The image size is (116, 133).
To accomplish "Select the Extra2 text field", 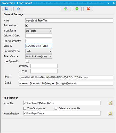I will tap(66, 83).
